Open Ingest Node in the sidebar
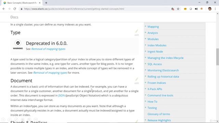Viewport: 219px width, 123px height. tap(155, 52)
